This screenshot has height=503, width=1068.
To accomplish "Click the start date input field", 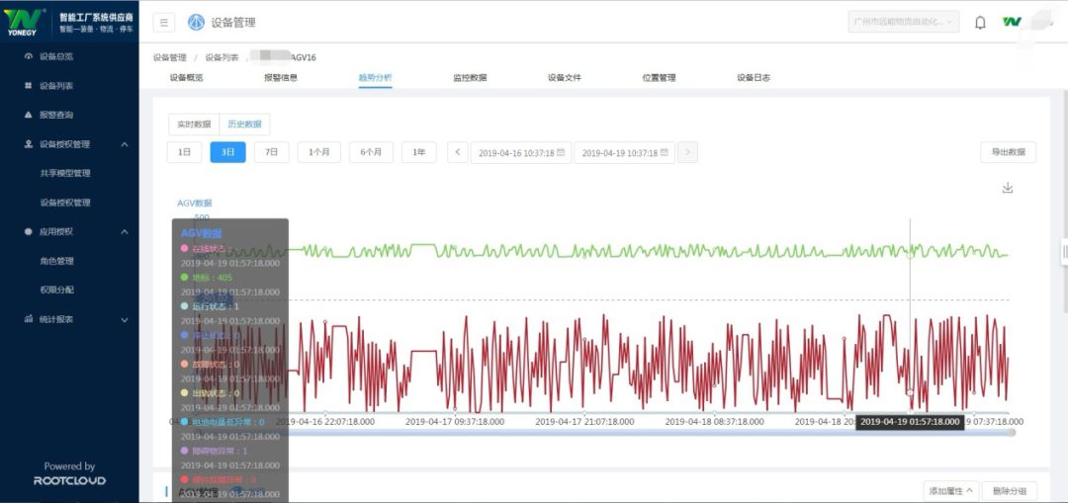I will coord(521,153).
